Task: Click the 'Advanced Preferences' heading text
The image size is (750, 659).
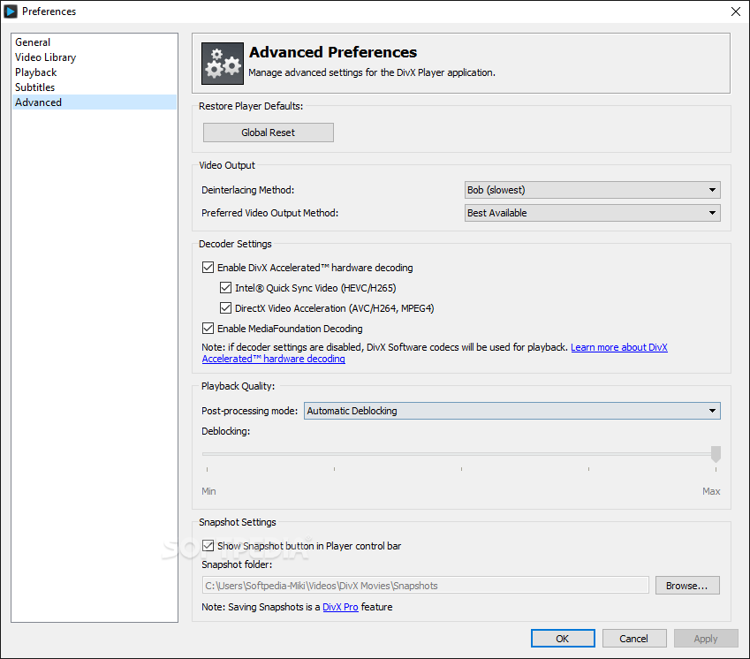Action: click(333, 51)
